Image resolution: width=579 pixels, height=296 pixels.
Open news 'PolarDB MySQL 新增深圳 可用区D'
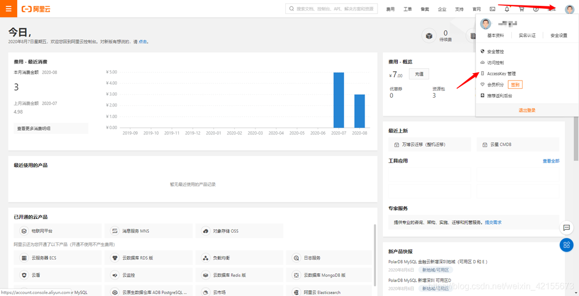pos(420,280)
